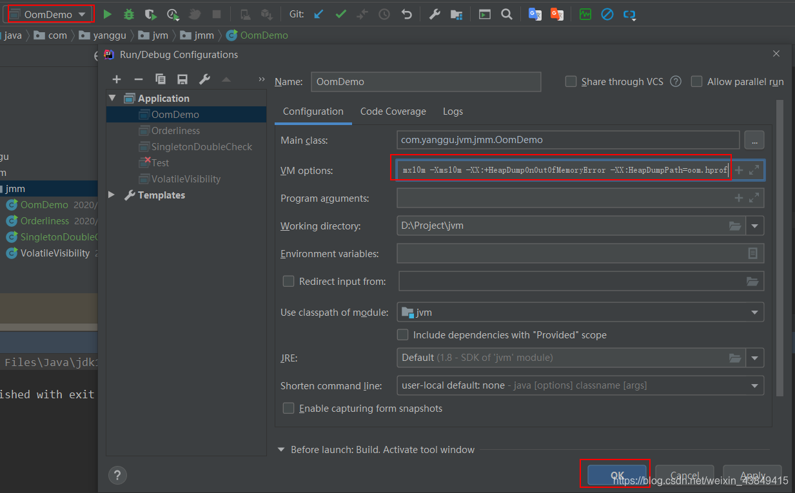Image resolution: width=795 pixels, height=493 pixels.
Task: Open JRE dropdown arrow
Action: click(755, 357)
